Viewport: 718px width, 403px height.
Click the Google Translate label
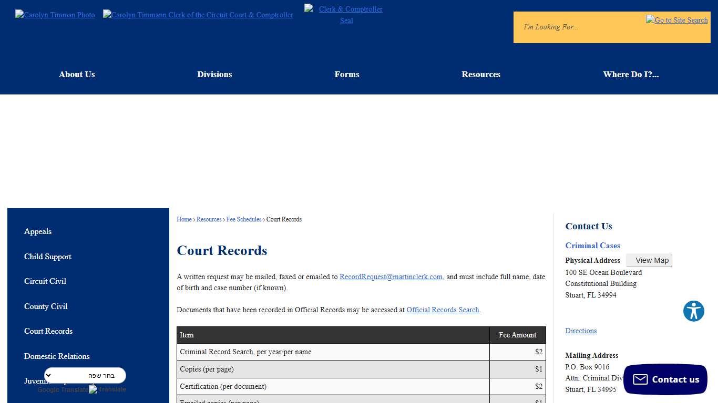tap(63, 390)
